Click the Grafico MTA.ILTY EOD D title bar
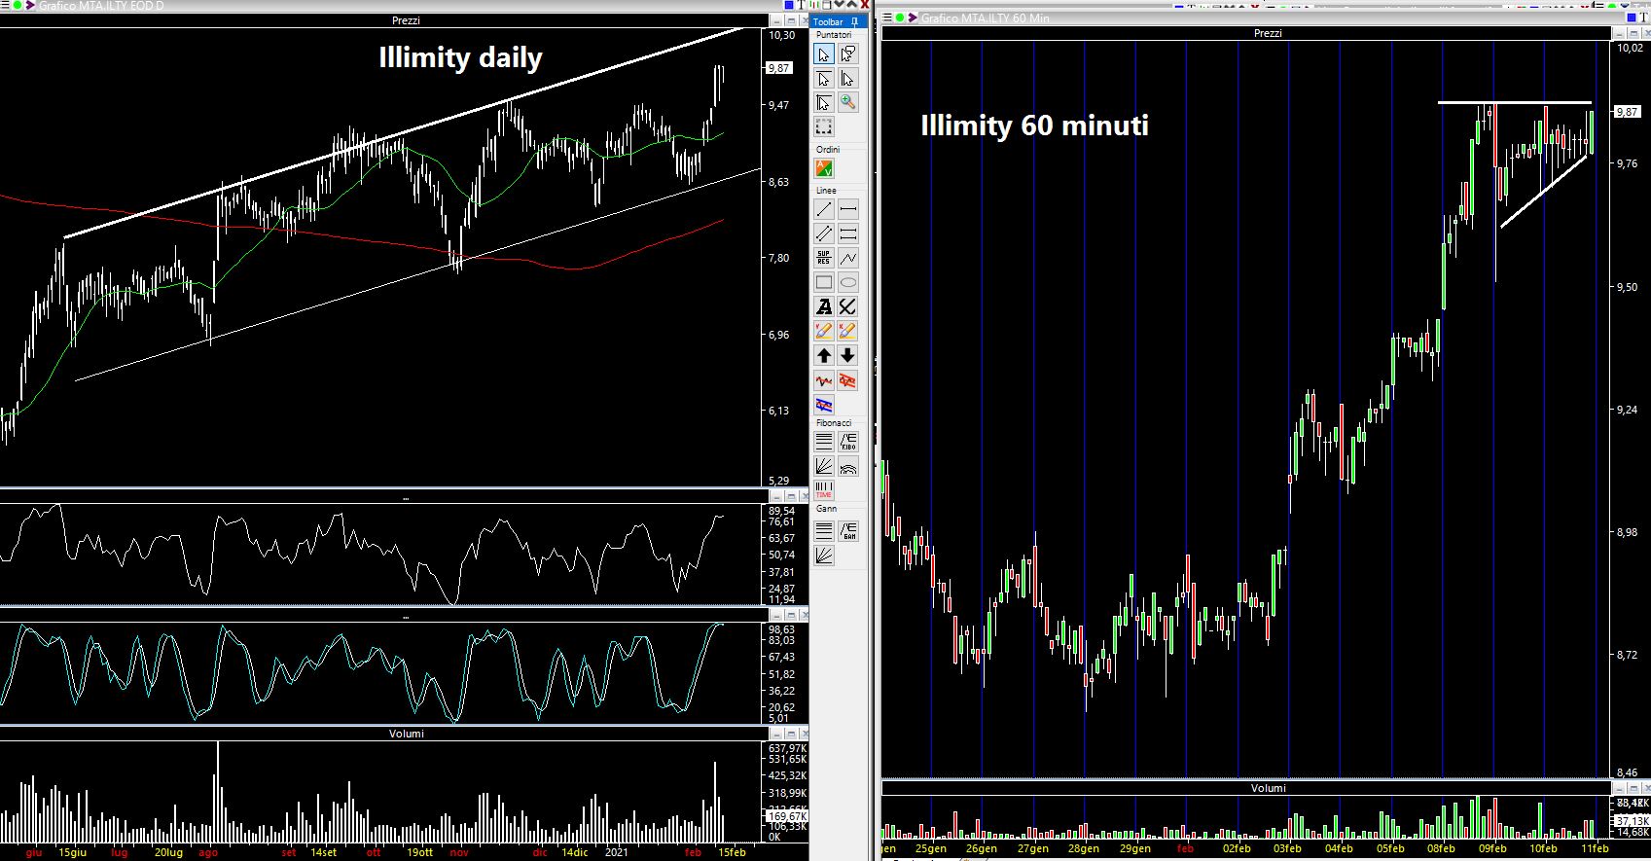Viewport: 1651px width, 861px height. [101, 6]
